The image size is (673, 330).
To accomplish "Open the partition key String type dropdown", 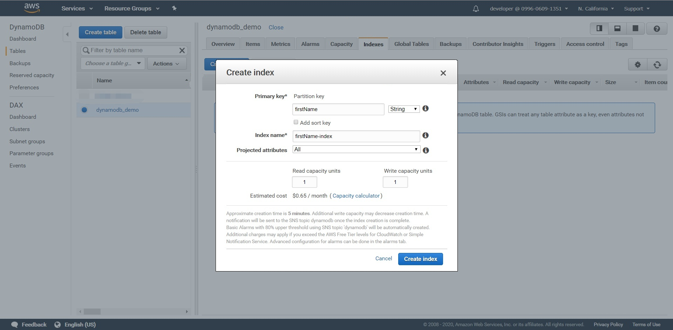I will 404,109.
